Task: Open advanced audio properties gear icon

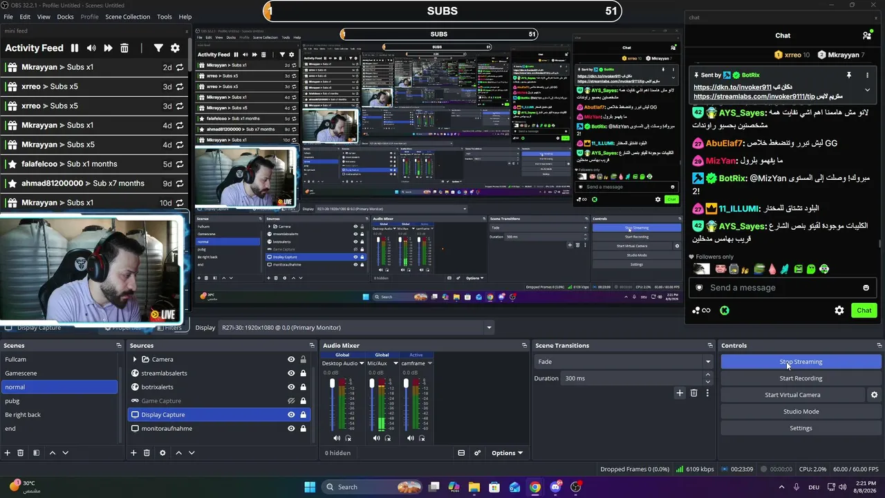Action: [477, 453]
